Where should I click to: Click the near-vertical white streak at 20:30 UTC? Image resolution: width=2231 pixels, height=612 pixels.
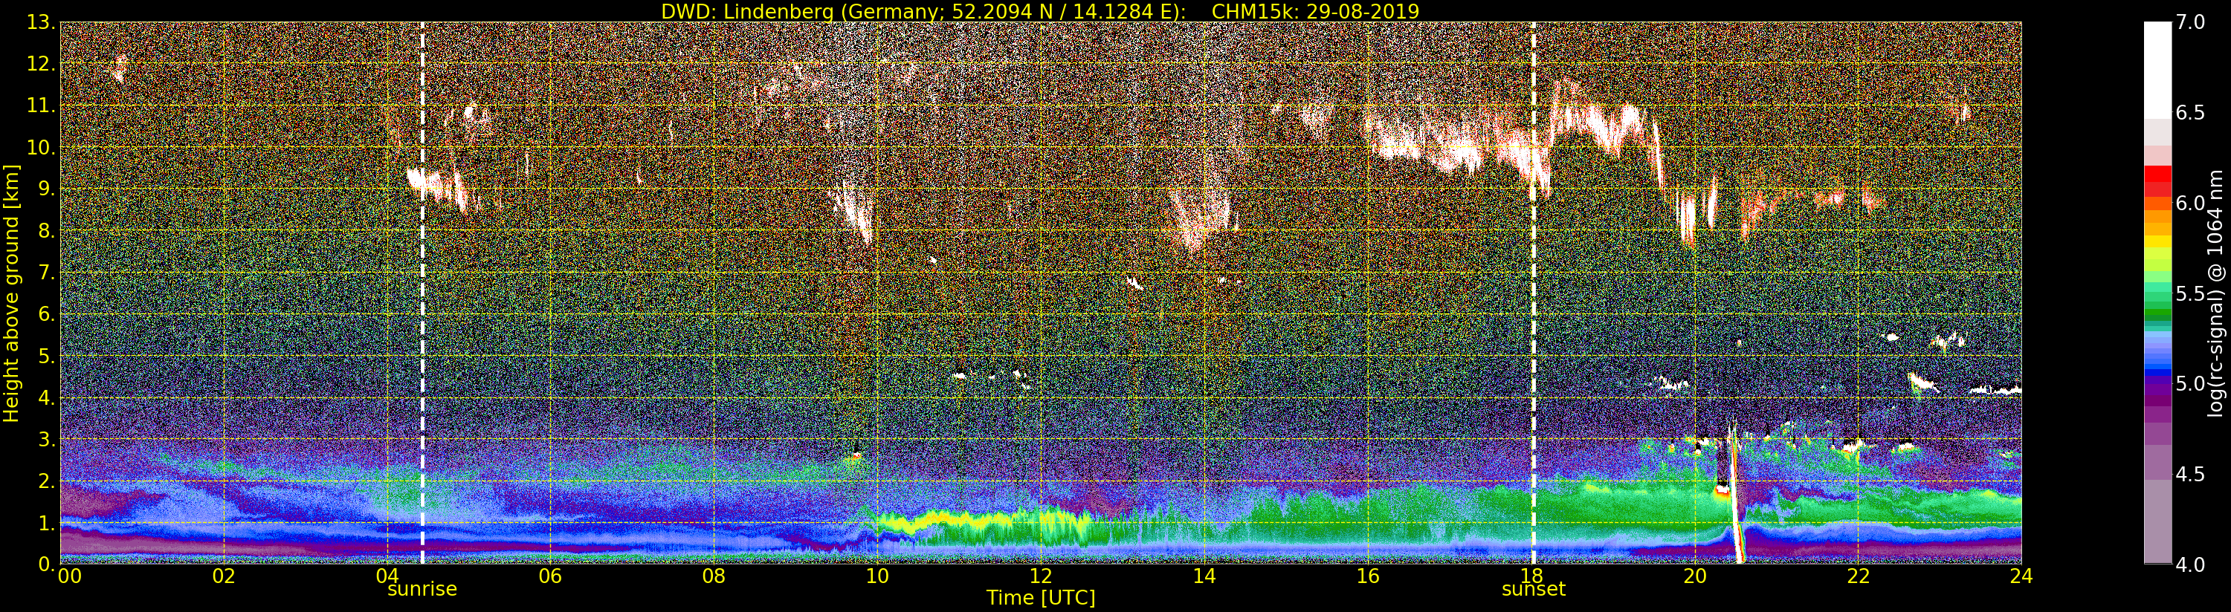[x=1736, y=493]
